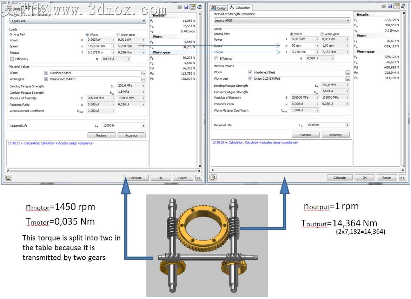Open file icon in right dialog toolbar
411x299 pixels.
click(384, 6)
